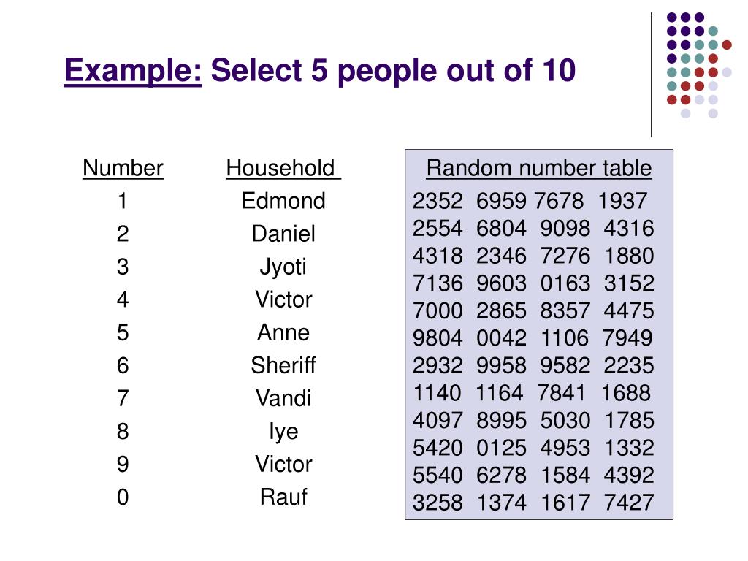Select the name Rauf in the list
The width and height of the screenshot is (748, 561).
point(283,497)
